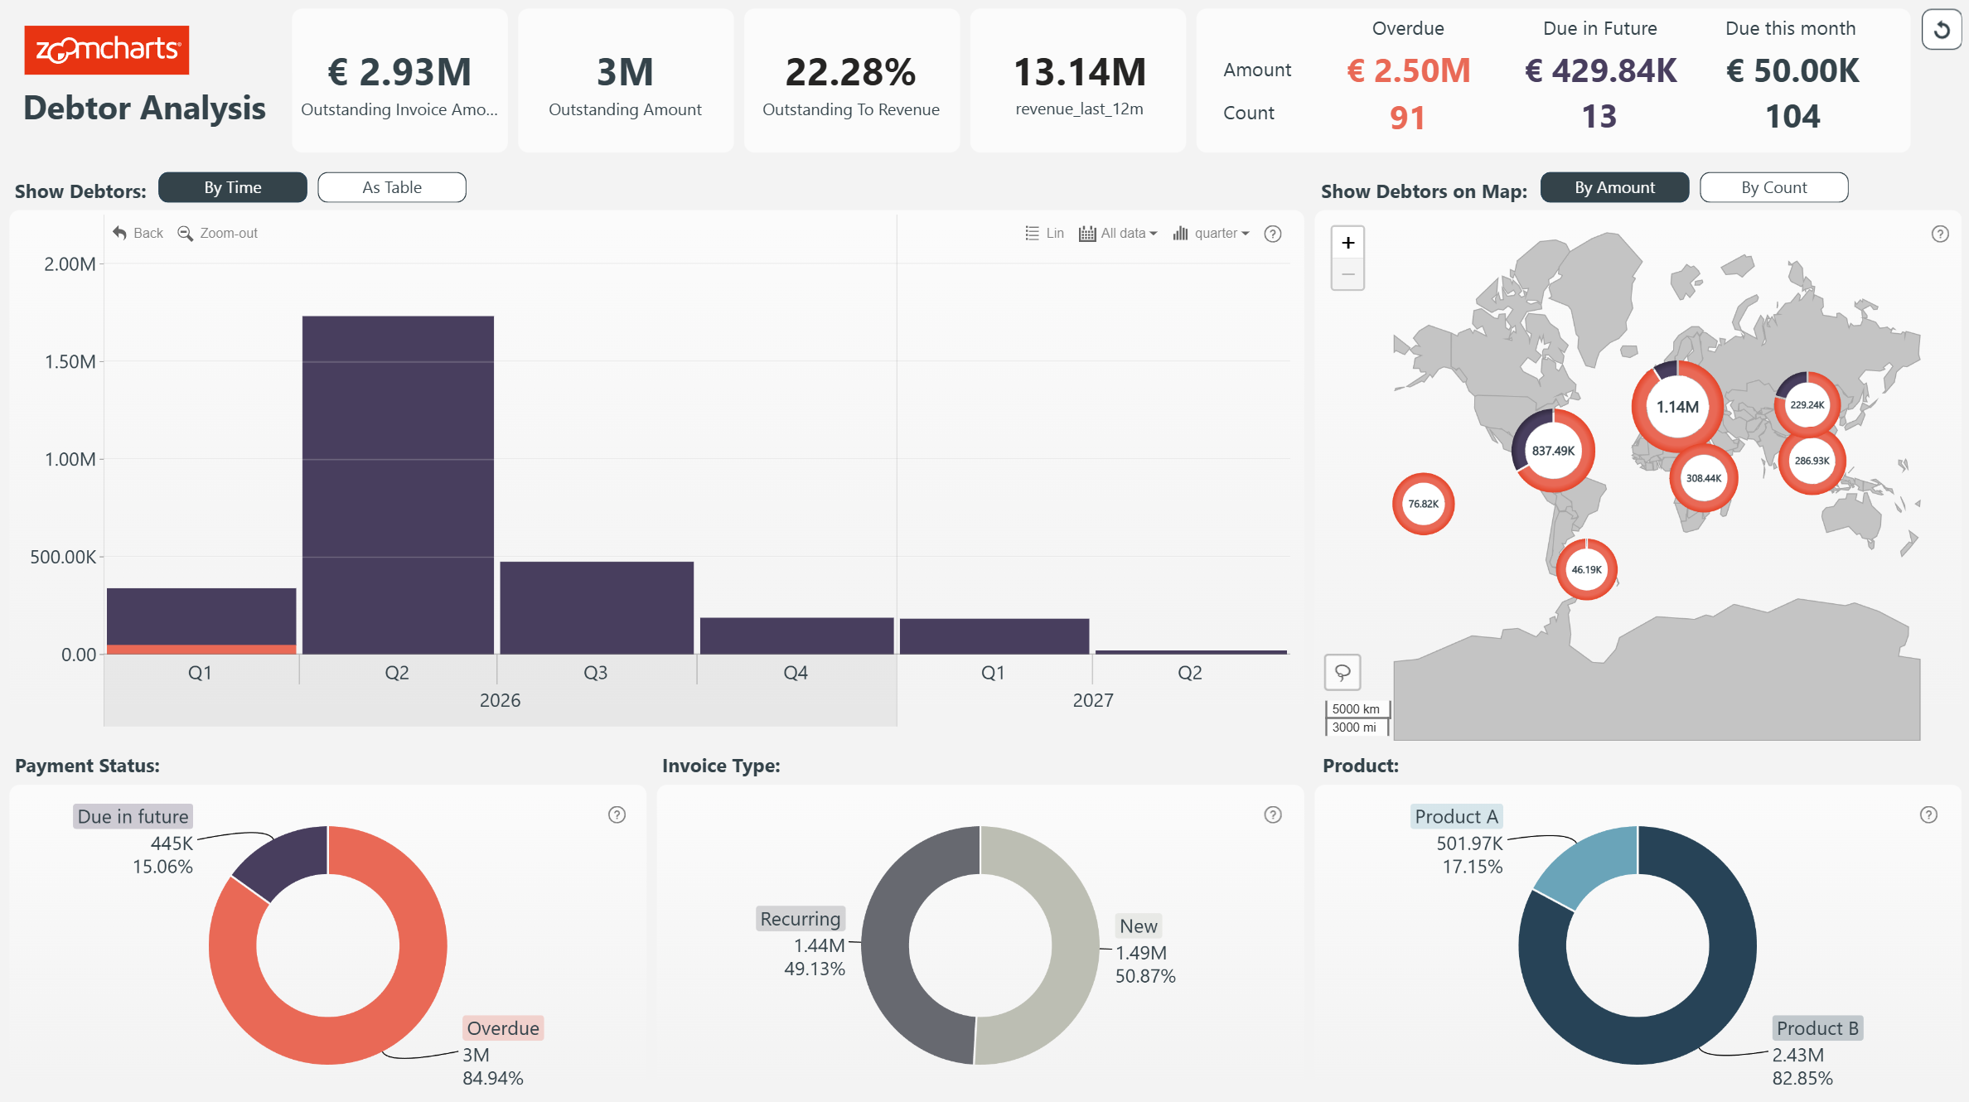Image resolution: width=1969 pixels, height=1102 pixels.
Task: Click the reset dashboard icon at top right
Action: [1941, 31]
